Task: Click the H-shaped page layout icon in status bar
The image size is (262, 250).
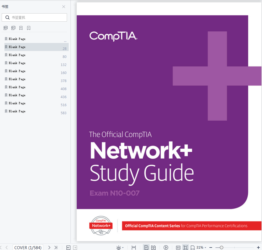Action: coord(134,248)
